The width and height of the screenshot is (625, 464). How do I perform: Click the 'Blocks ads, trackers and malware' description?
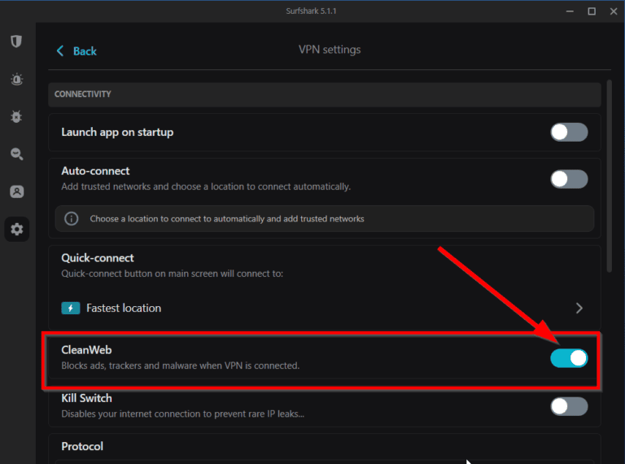[180, 366]
